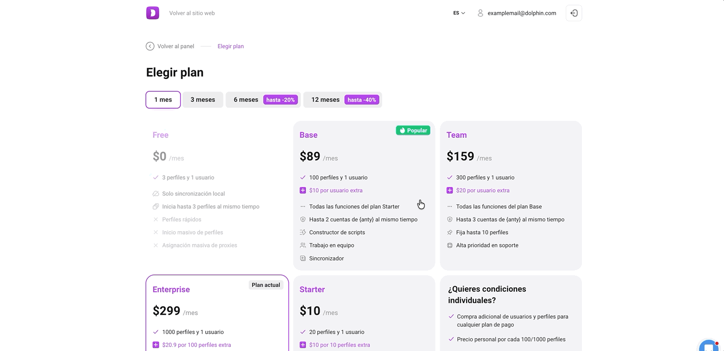Select the 3 meses billing period
The width and height of the screenshot is (724, 351).
click(x=203, y=100)
